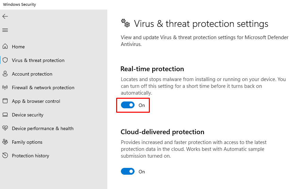
Task: Navigate to Device performance & health
Action: pyautogui.click(x=43, y=128)
